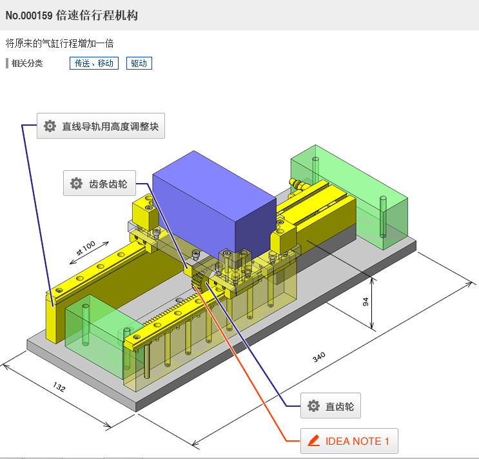Open IDEA NOTE 1
This screenshot has height=459, width=479.
(349, 441)
